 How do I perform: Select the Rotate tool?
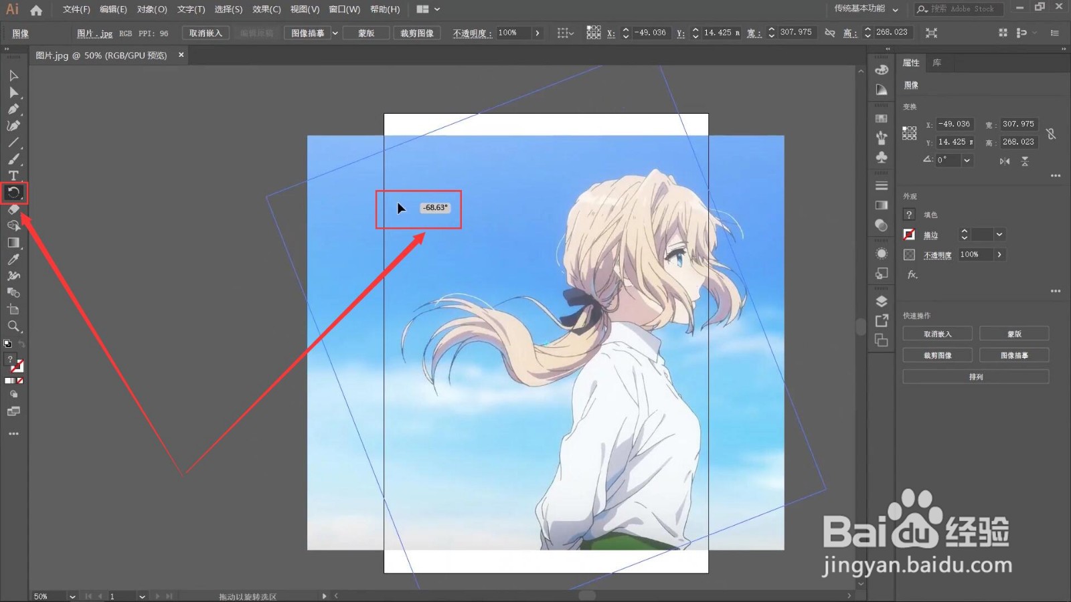coord(13,193)
